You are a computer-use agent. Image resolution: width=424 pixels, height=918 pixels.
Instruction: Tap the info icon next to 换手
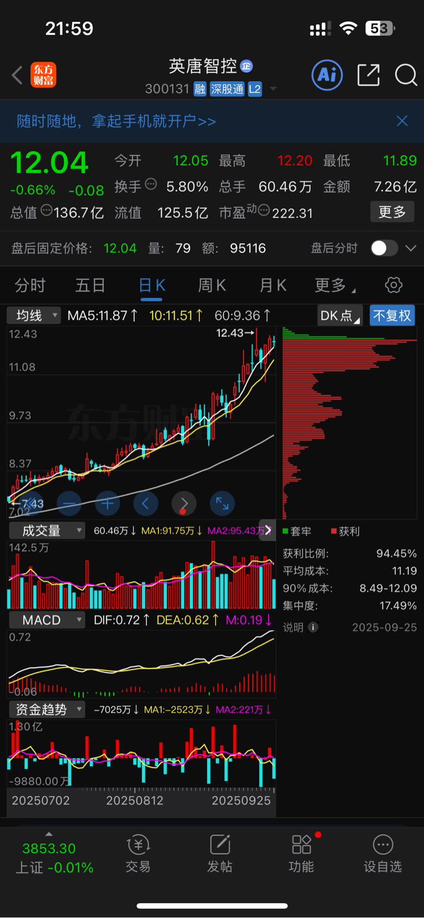pyautogui.click(x=151, y=184)
